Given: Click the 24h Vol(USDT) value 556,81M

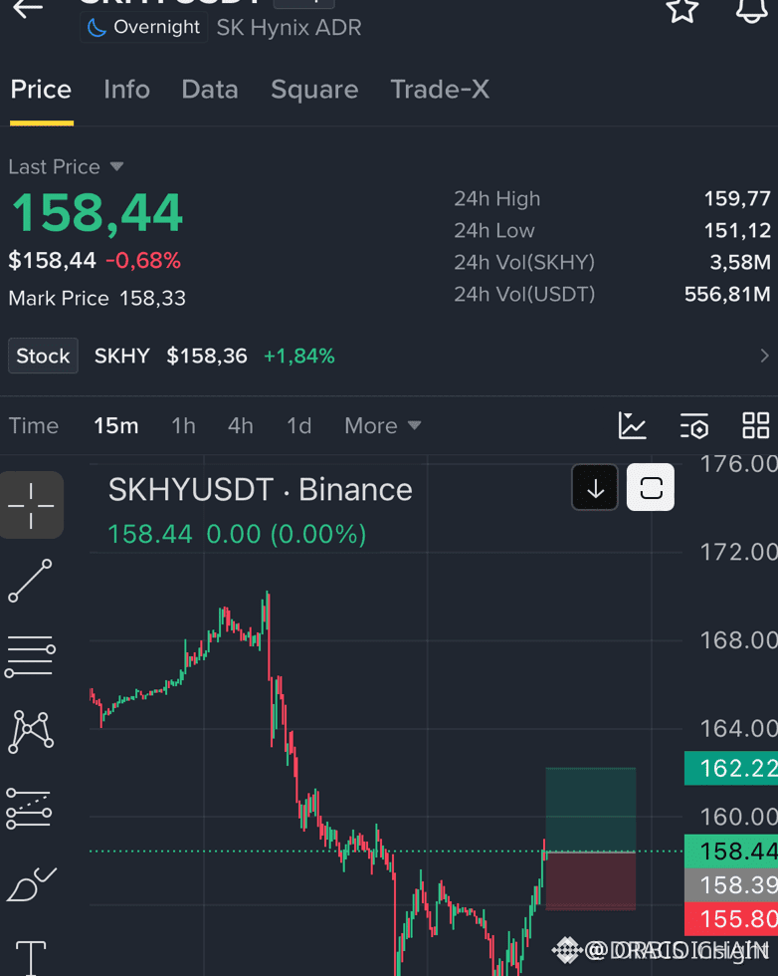Looking at the screenshot, I should pyautogui.click(x=727, y=295).
